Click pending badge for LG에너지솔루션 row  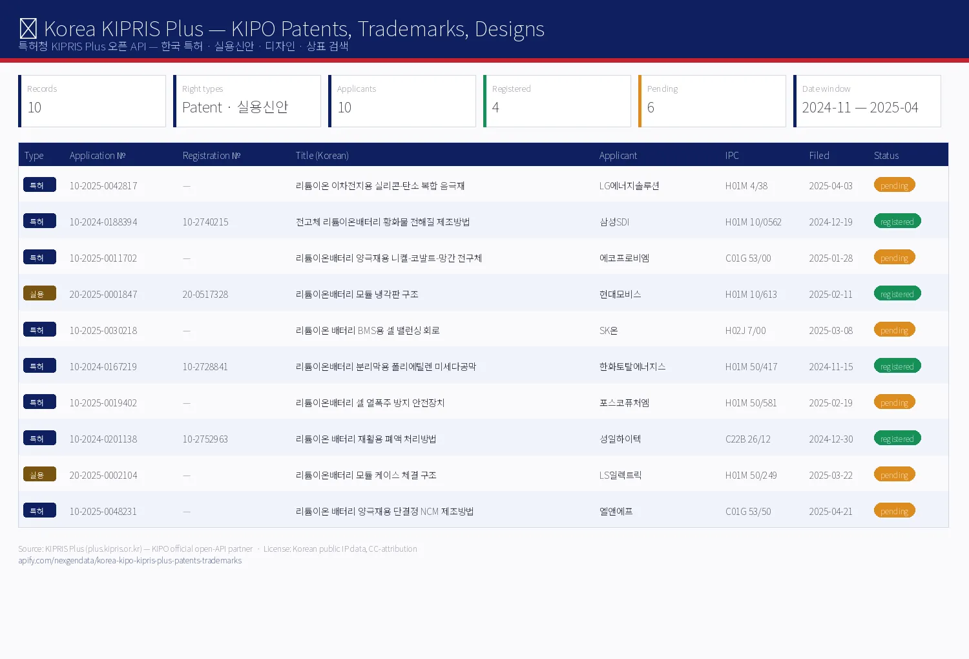[x=895, y=185]
